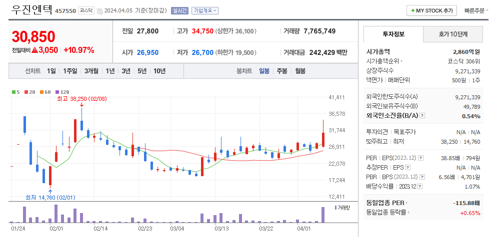Show the 일봉 daily candle chart
Screen dimensions: 494x237
coord(264,71)
